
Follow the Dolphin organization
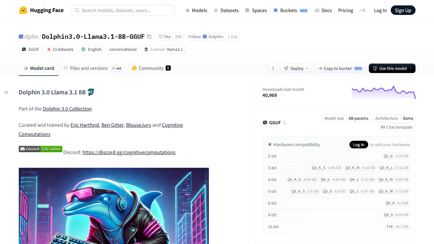click(x=206, y=37)
